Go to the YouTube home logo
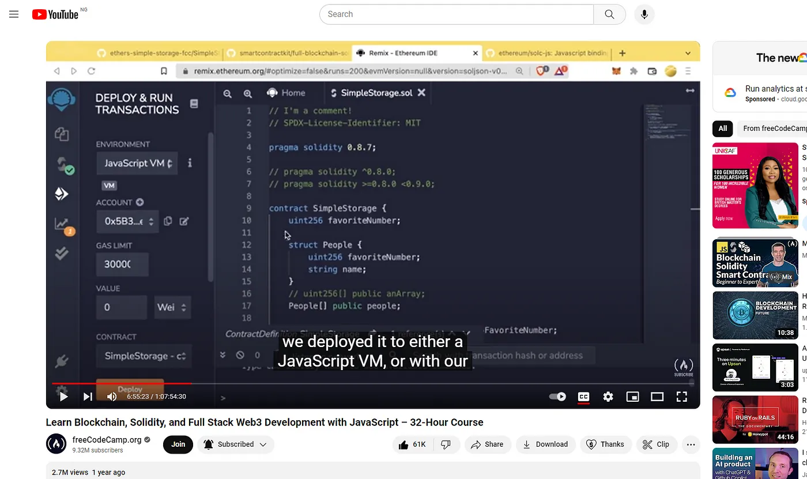The width and height of the screenshot is (807, 479). tap(55, 14)
